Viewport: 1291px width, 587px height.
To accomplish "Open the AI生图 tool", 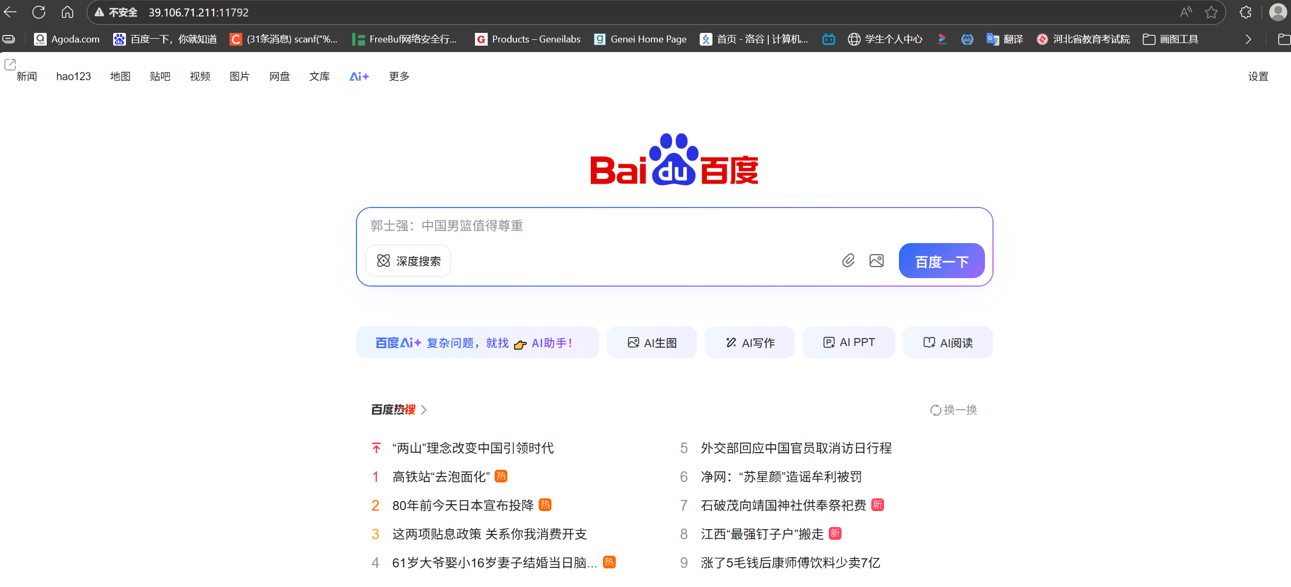I will (x=652, y=342).
